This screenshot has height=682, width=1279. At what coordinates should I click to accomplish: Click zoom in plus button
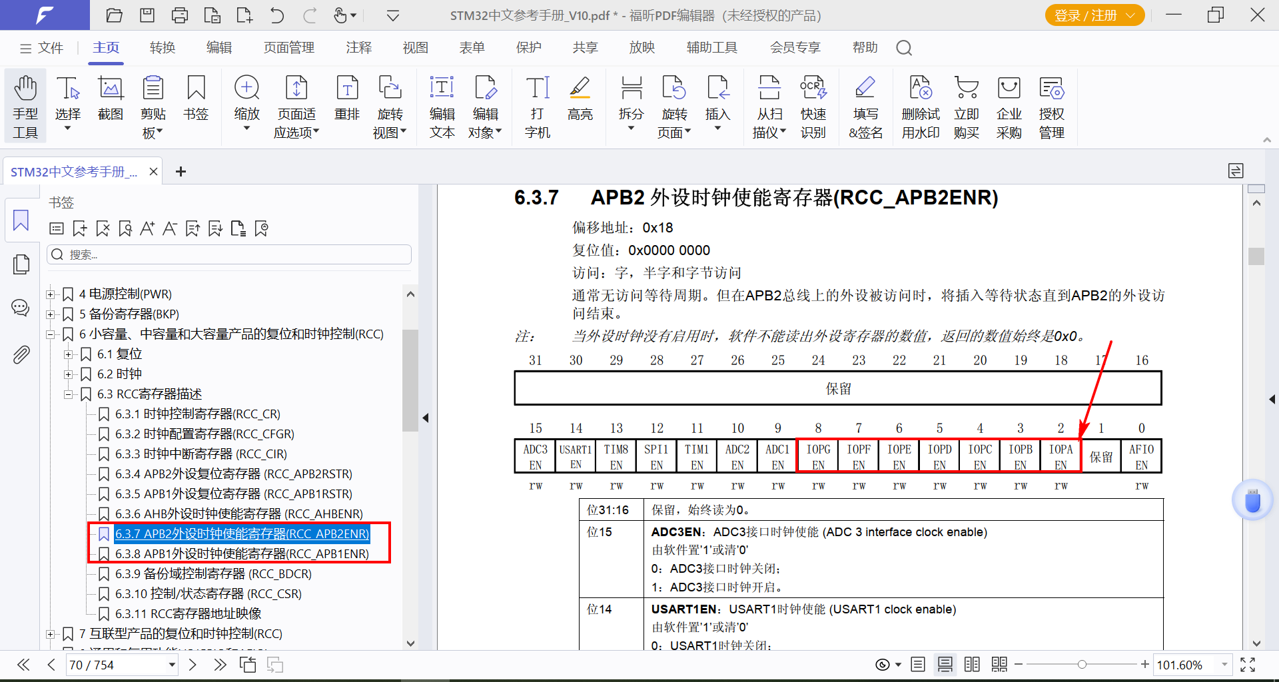1144,665
